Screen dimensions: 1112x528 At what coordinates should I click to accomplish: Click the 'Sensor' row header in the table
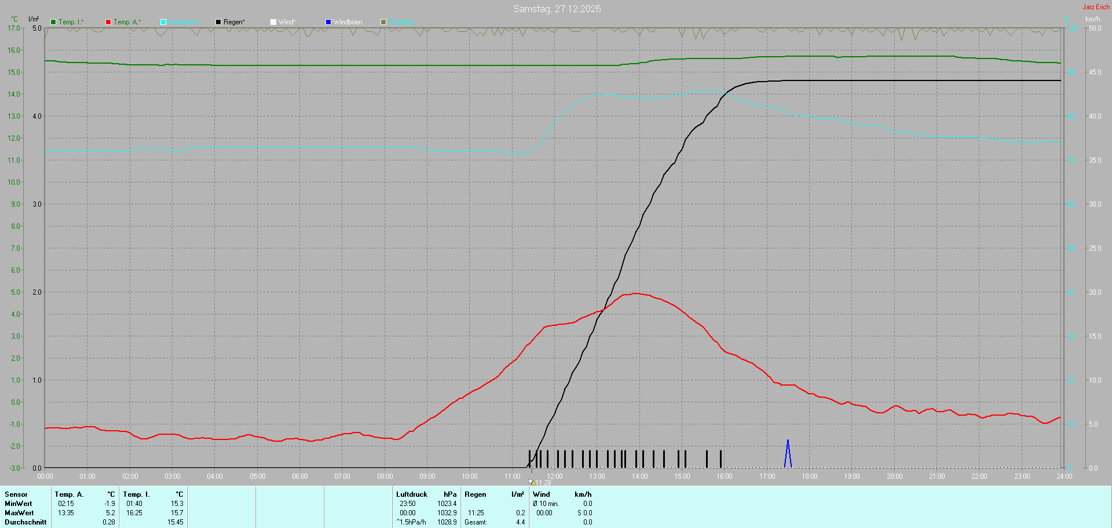[16, 494]
